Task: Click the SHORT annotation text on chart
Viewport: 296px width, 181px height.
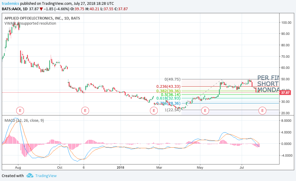Action: (268, 84)
